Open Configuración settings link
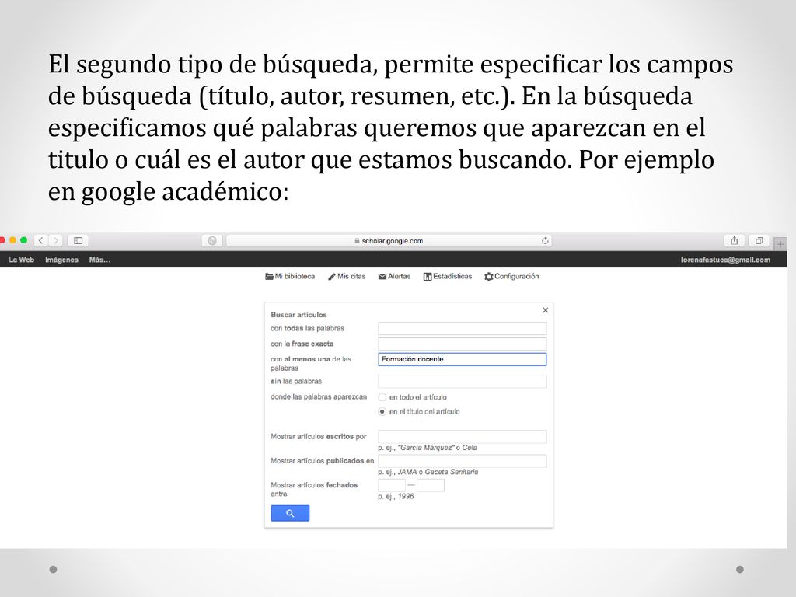 pyautogui.click(x=511, y=276)
